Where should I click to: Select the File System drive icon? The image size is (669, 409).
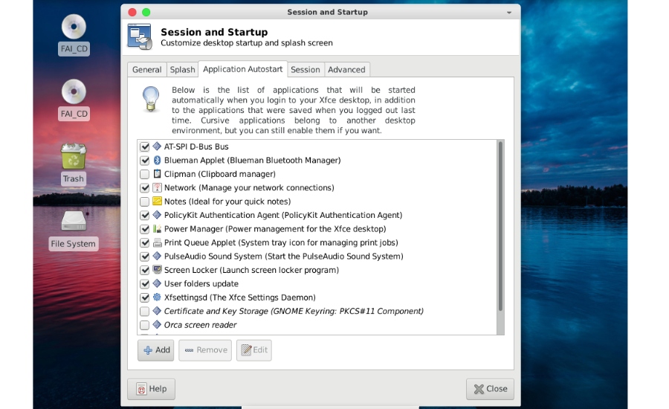(x=74, y=221)
